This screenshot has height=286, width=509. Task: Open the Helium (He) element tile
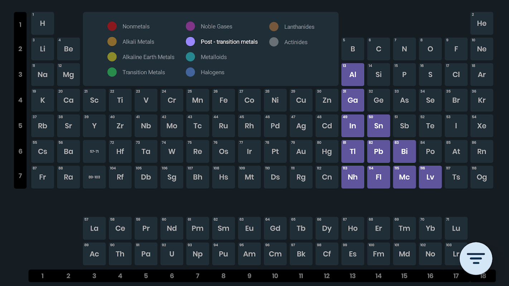(481, 24)
